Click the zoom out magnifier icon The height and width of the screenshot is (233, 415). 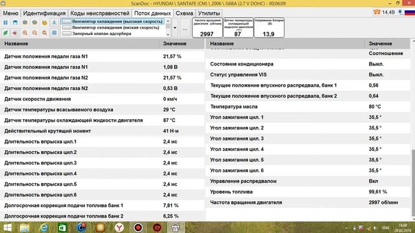(x=34, y=33)
